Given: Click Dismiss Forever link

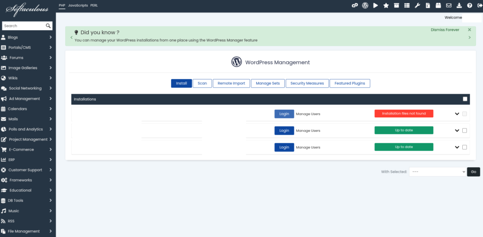Looking at the screenshot, I should [x=445, y=30].
